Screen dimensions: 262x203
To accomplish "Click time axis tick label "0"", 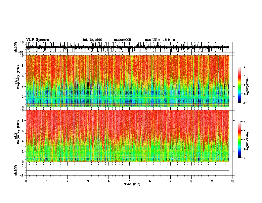I will (x=26, y=181).
